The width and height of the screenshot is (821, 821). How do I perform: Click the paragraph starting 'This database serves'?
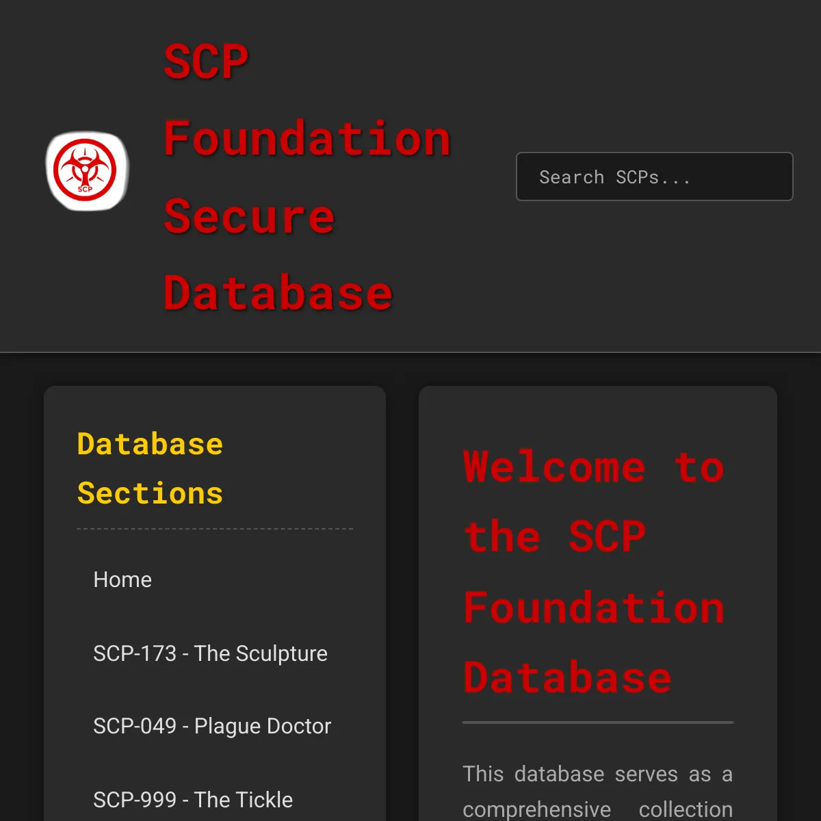[x=598, y=791]
